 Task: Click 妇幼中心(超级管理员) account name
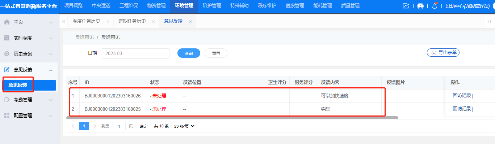point(467,6)
